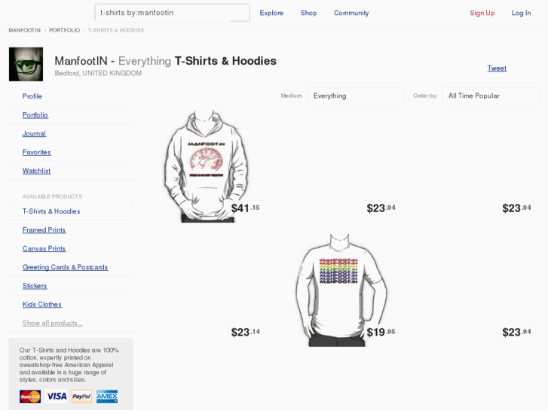Open the Explore menu
The height and width of the screenshot is (410, 548).
(x=271, y=13)
